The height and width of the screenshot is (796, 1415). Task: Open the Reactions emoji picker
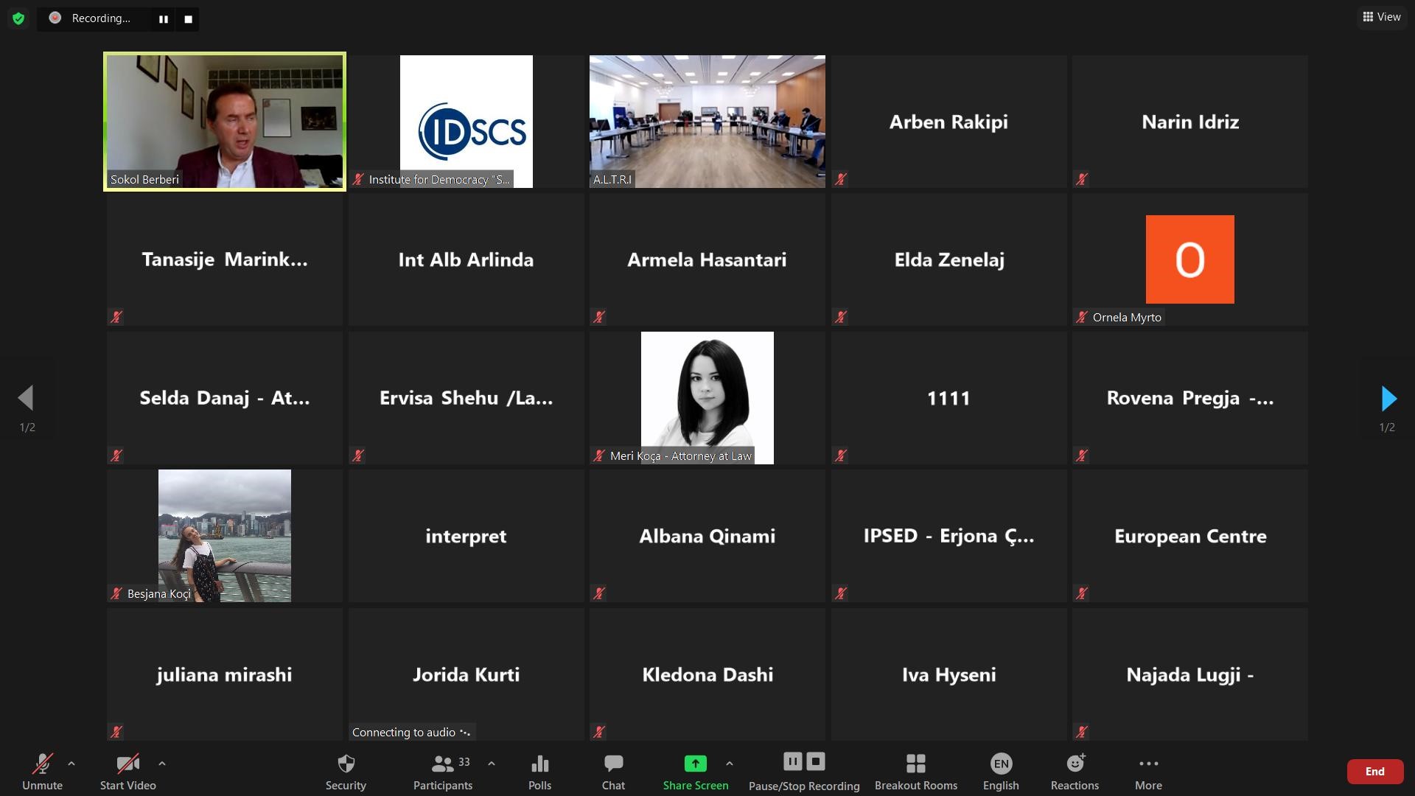(1075, 772)
